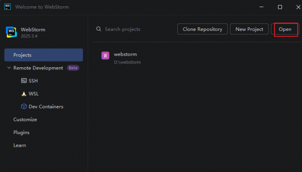Click the WebStorm product icon in the sidebar
The width and height of the screenshot is (302, 172).
(x=12, y=32)
